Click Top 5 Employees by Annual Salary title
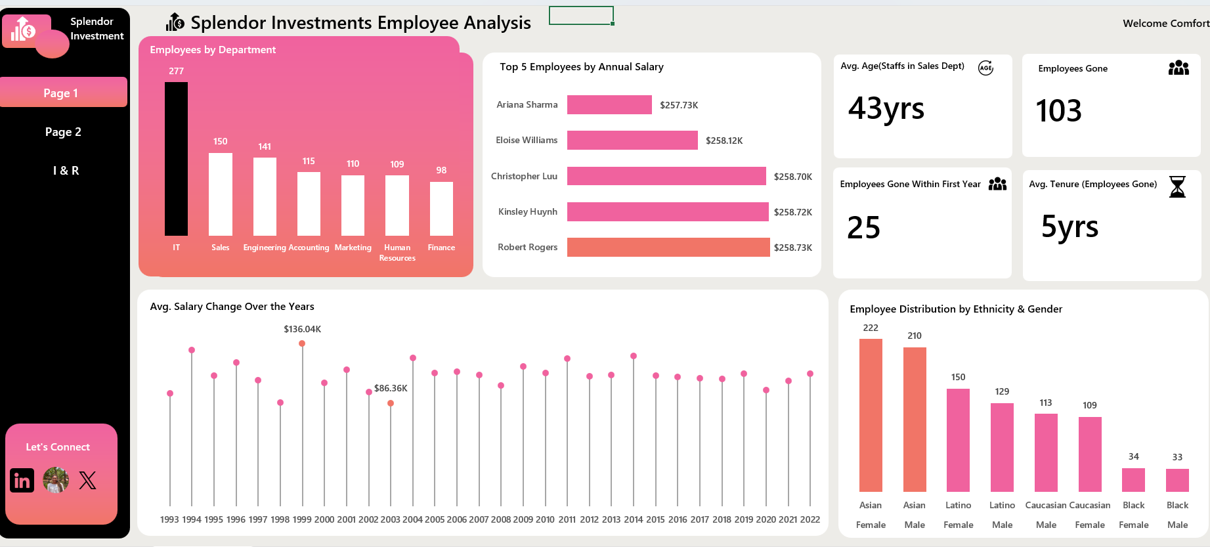The image size is (1210, 547). 582,67
